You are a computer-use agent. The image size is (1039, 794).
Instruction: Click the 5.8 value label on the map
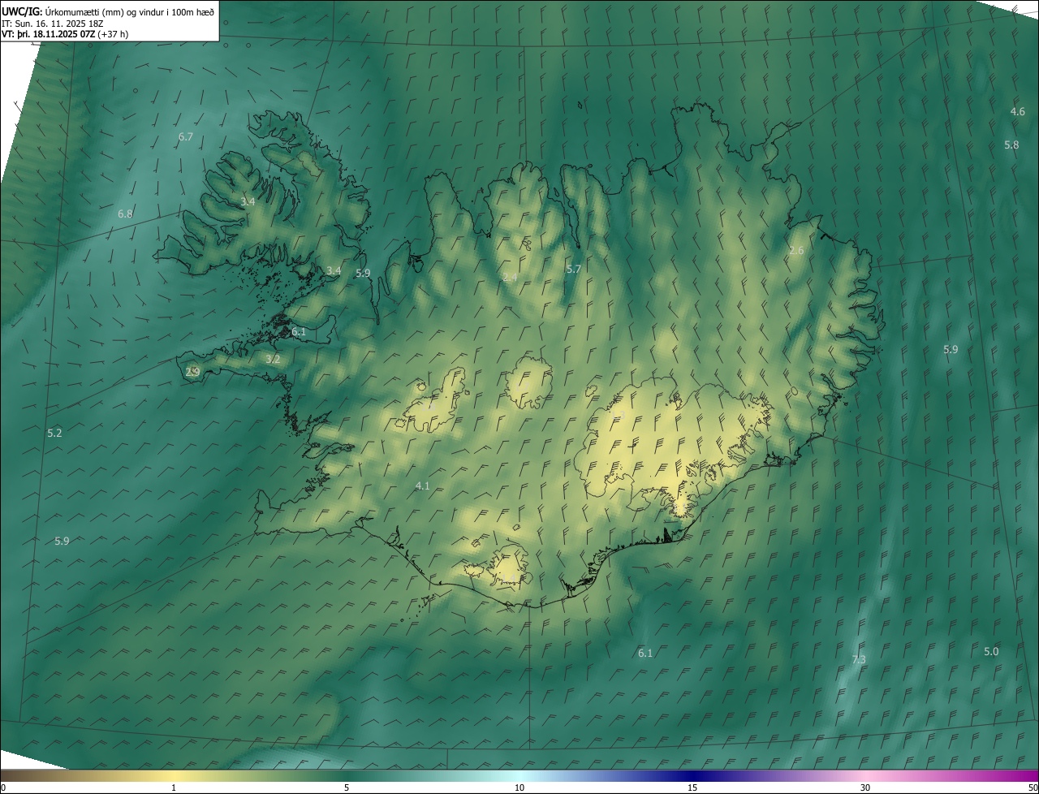click(x=1011, y=145)
